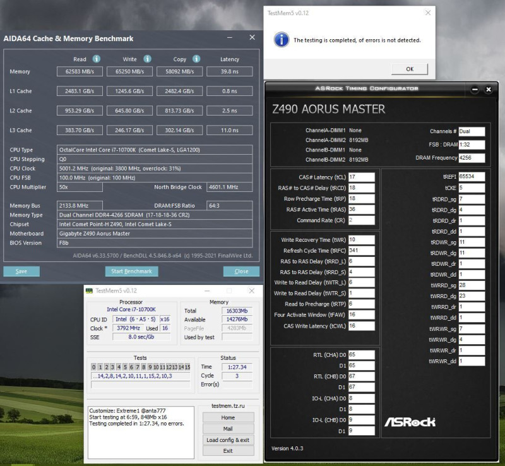Click Load config & exit in TestMem5
Viewport: 505px width, 466px height.
pos(228,440)
